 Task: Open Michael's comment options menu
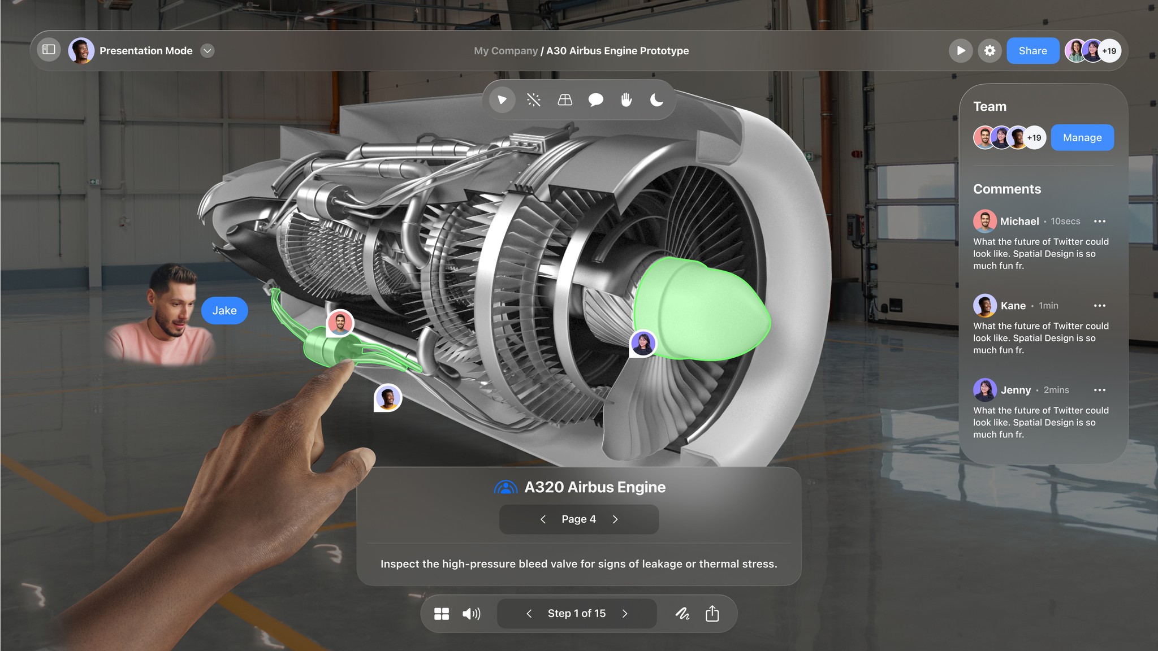click(x=1099, y=222)
